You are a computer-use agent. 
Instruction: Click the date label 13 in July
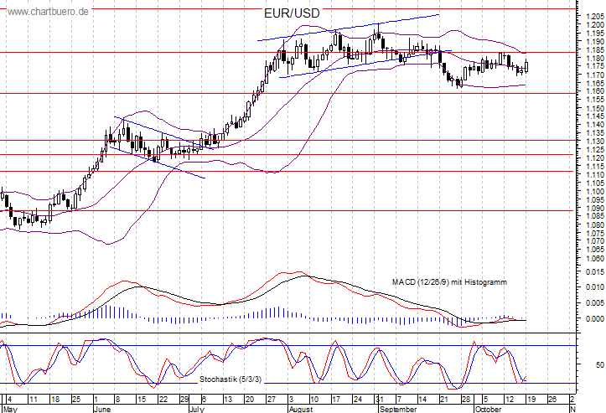[228, 399]
